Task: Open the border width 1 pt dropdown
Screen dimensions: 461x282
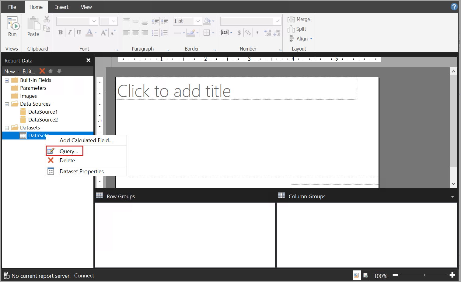Action: pyautogui.click(x=198, y=21)
